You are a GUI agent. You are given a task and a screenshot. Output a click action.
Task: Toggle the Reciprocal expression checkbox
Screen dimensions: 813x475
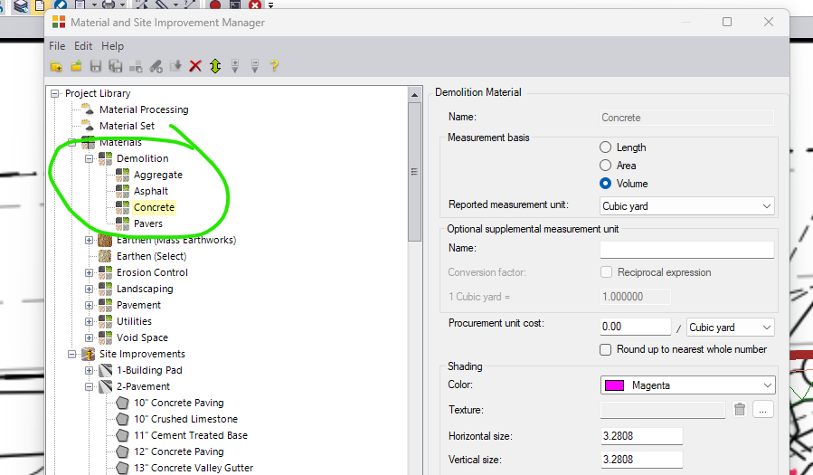point(606,272)
